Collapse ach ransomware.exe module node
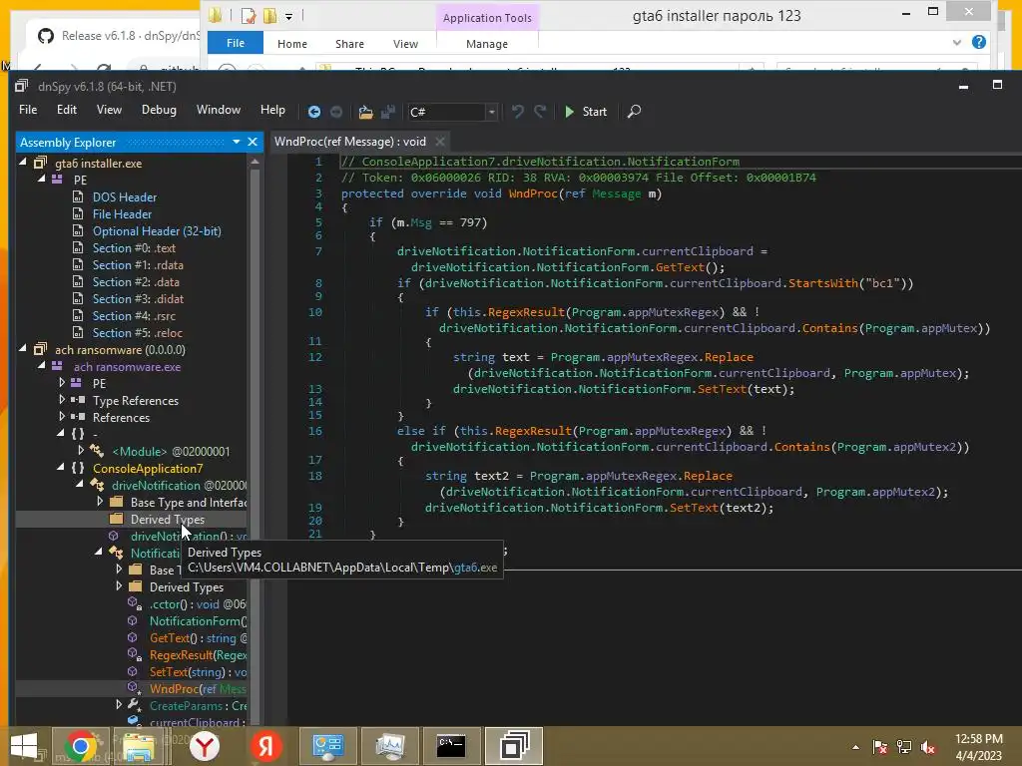 (x=42, y=365)
